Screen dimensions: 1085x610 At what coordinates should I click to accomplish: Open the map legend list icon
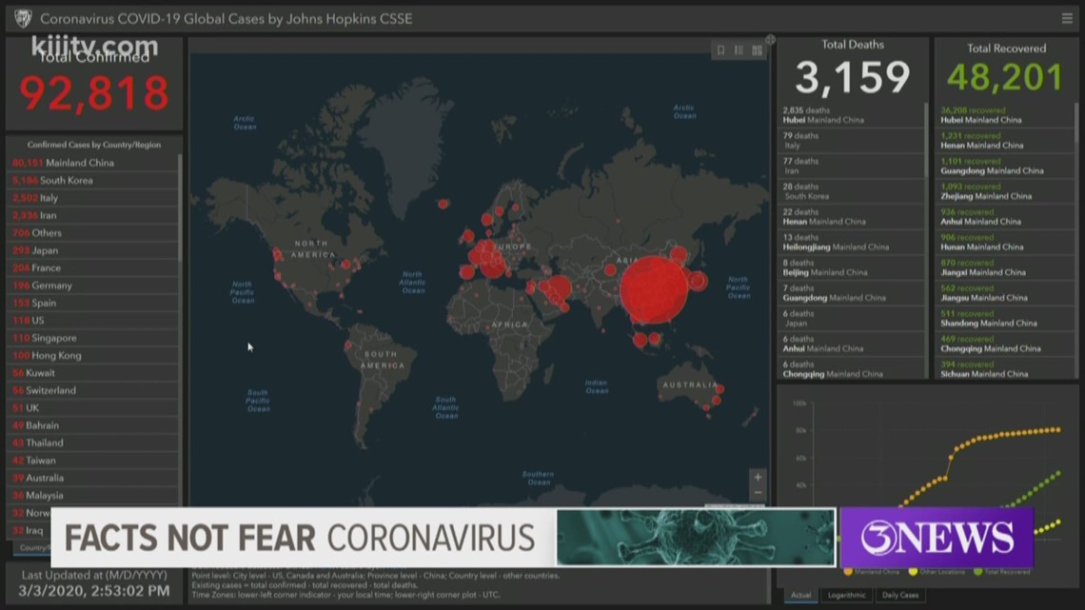pos(739,50)
